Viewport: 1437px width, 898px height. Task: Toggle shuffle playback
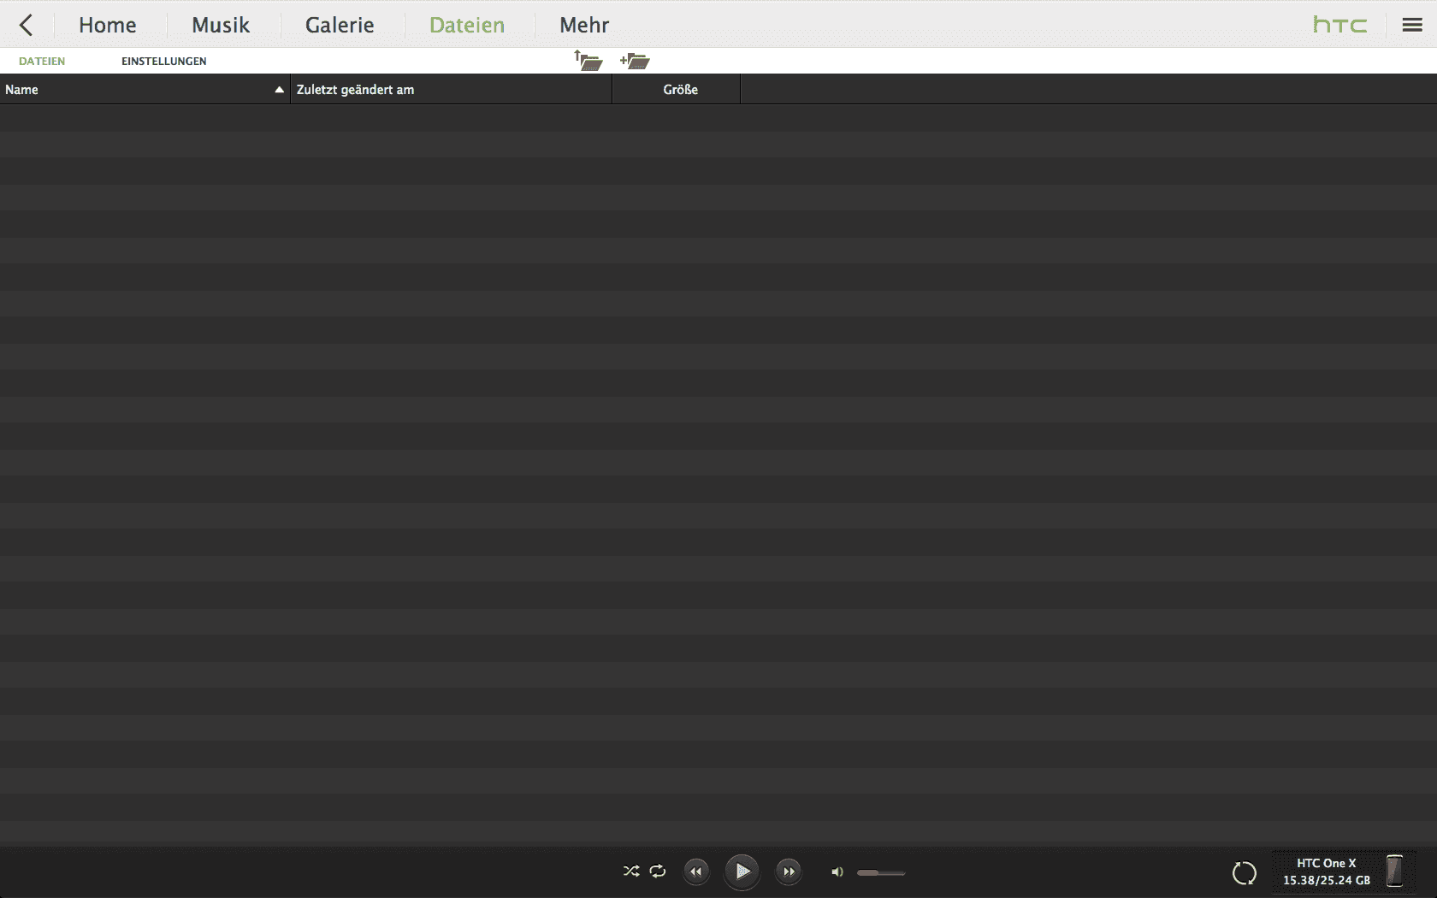[631, 871]
